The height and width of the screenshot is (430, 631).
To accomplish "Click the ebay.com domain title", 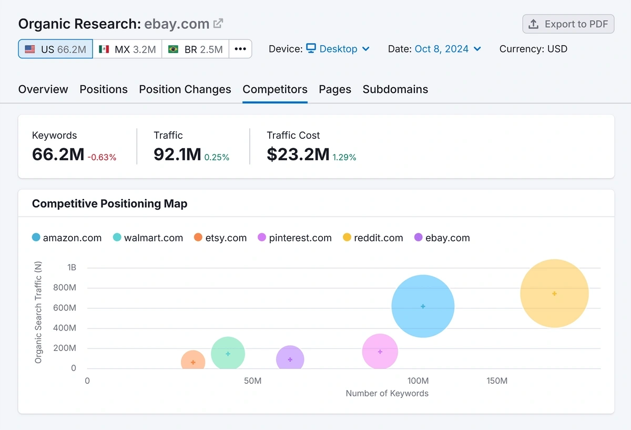I will (177, 24).
